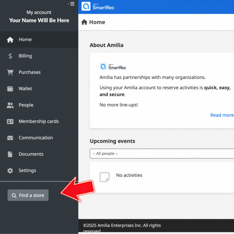Click the shopping cart Purchases icon

click(x=10, y=73)
